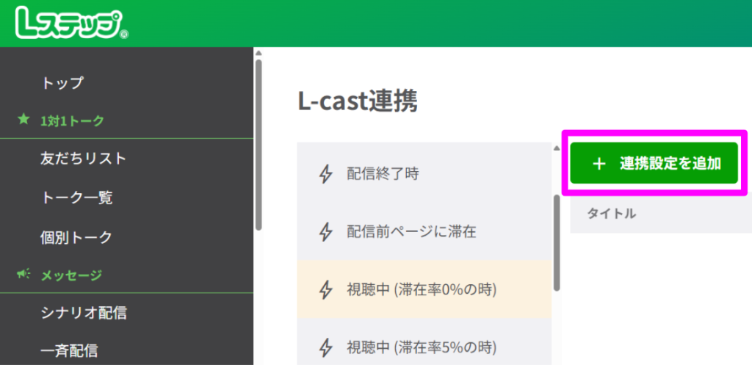Open 個別トーク from sidebar
Screen dimensions: 752x365
(x=77, y=237)
